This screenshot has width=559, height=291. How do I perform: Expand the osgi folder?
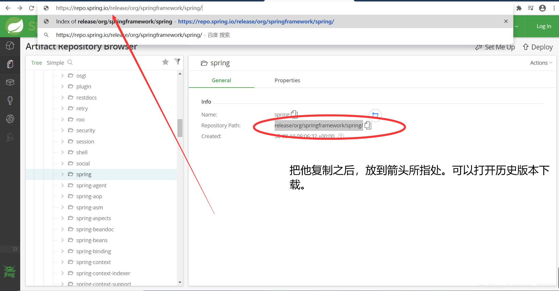pos(62,76)
